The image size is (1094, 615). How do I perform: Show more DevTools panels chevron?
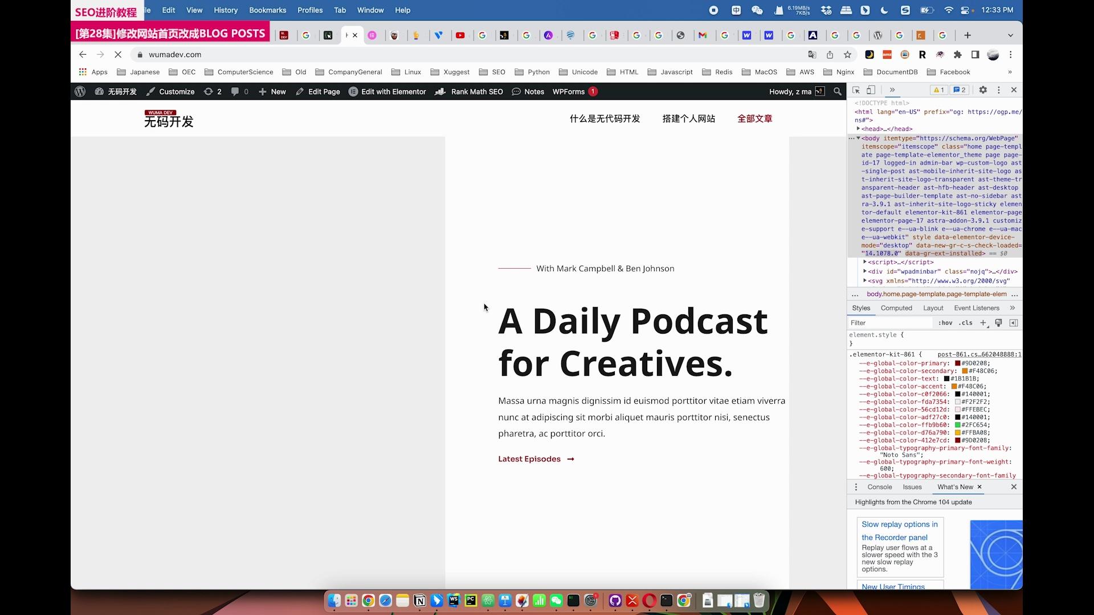click(x=892, y=90)
